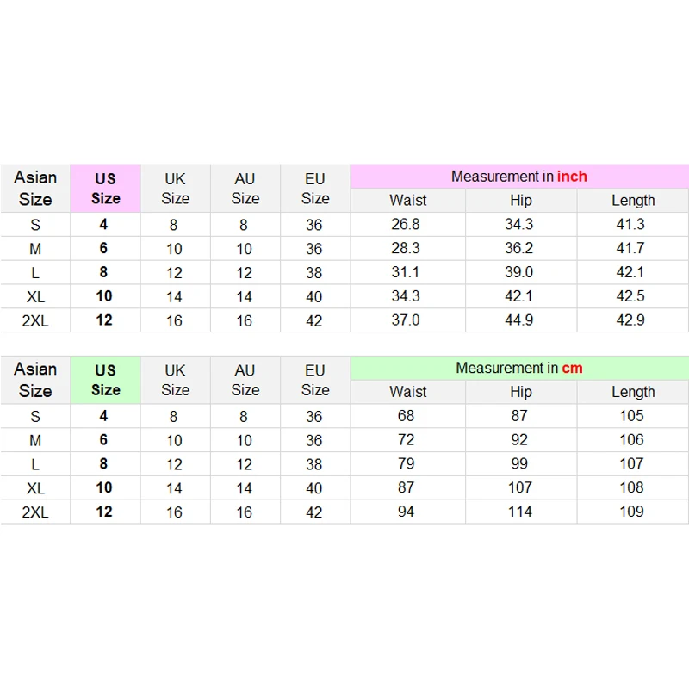Select the 2XL row label in inch table
The height and width of the screenshot is (689, 689).
click(35, 320)
